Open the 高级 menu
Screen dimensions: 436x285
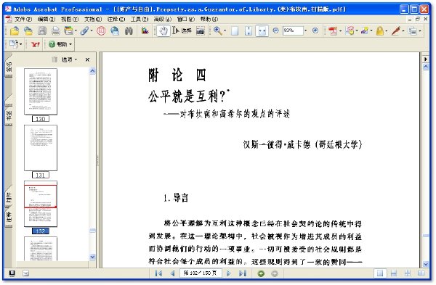[162, 19]
